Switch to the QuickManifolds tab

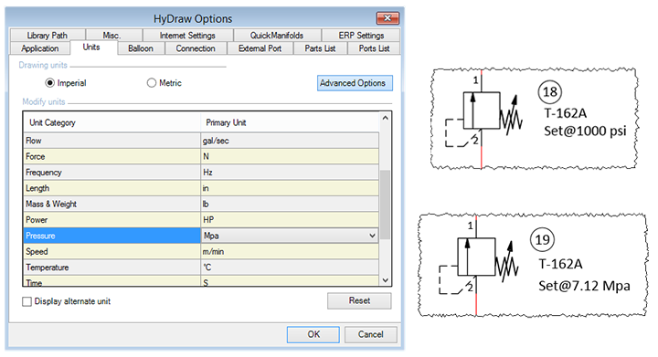click(x=277, y=36)
